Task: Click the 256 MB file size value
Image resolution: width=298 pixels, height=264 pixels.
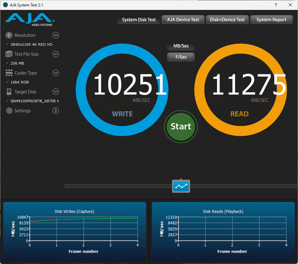Action: coord(17,63)
